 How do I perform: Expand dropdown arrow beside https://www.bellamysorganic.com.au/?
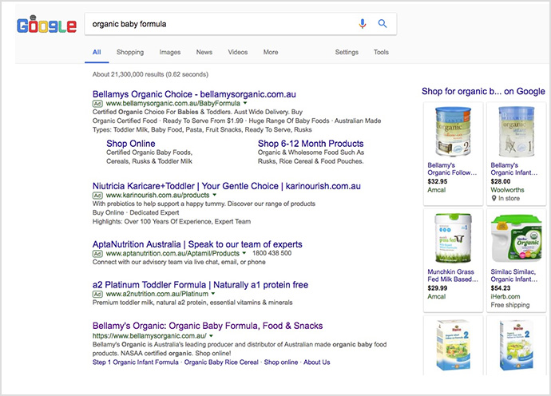(x=211, y=336)
